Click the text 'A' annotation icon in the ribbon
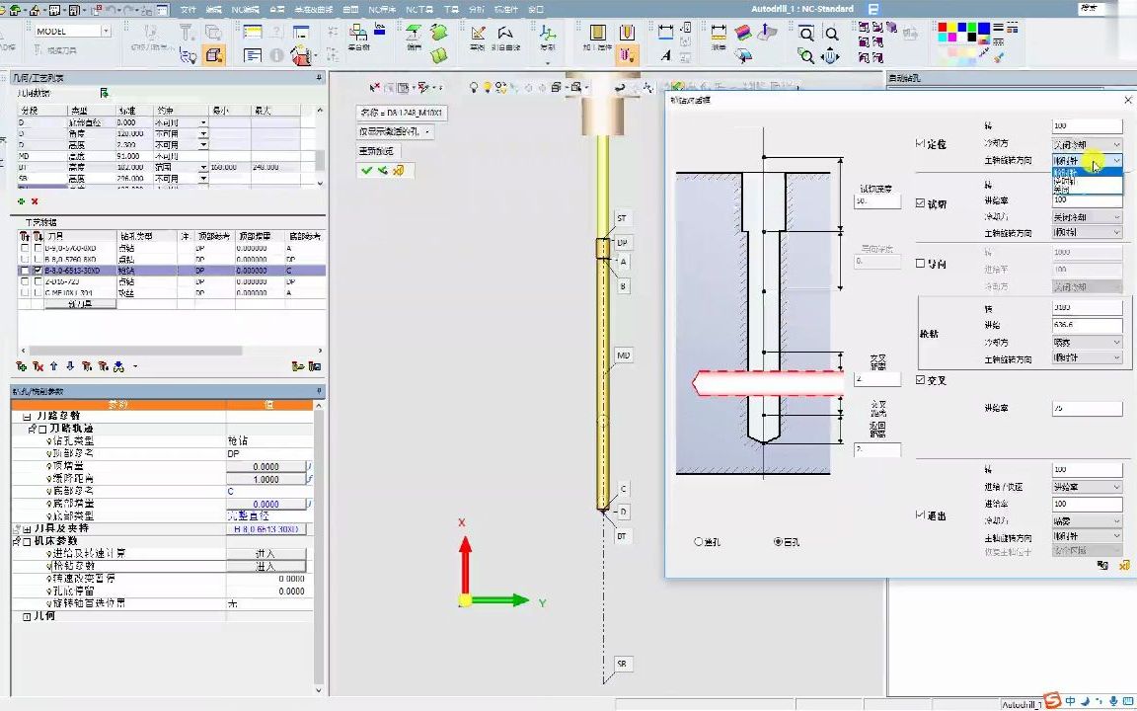1137x711 pixels. (x=666, y=56)
